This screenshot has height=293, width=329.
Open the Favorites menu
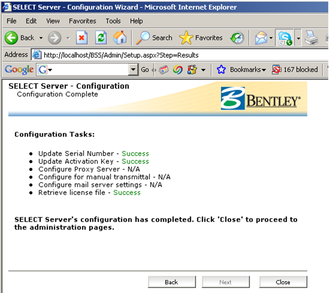click(83, 21)
